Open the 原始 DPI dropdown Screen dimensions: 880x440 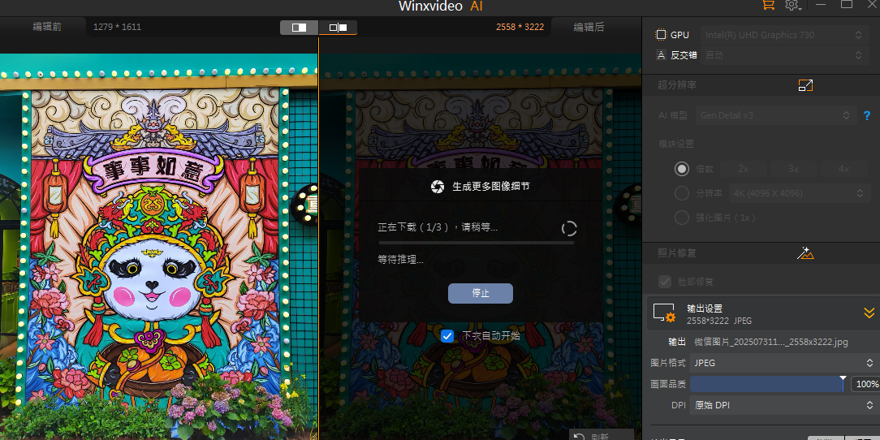click(783, 404)
